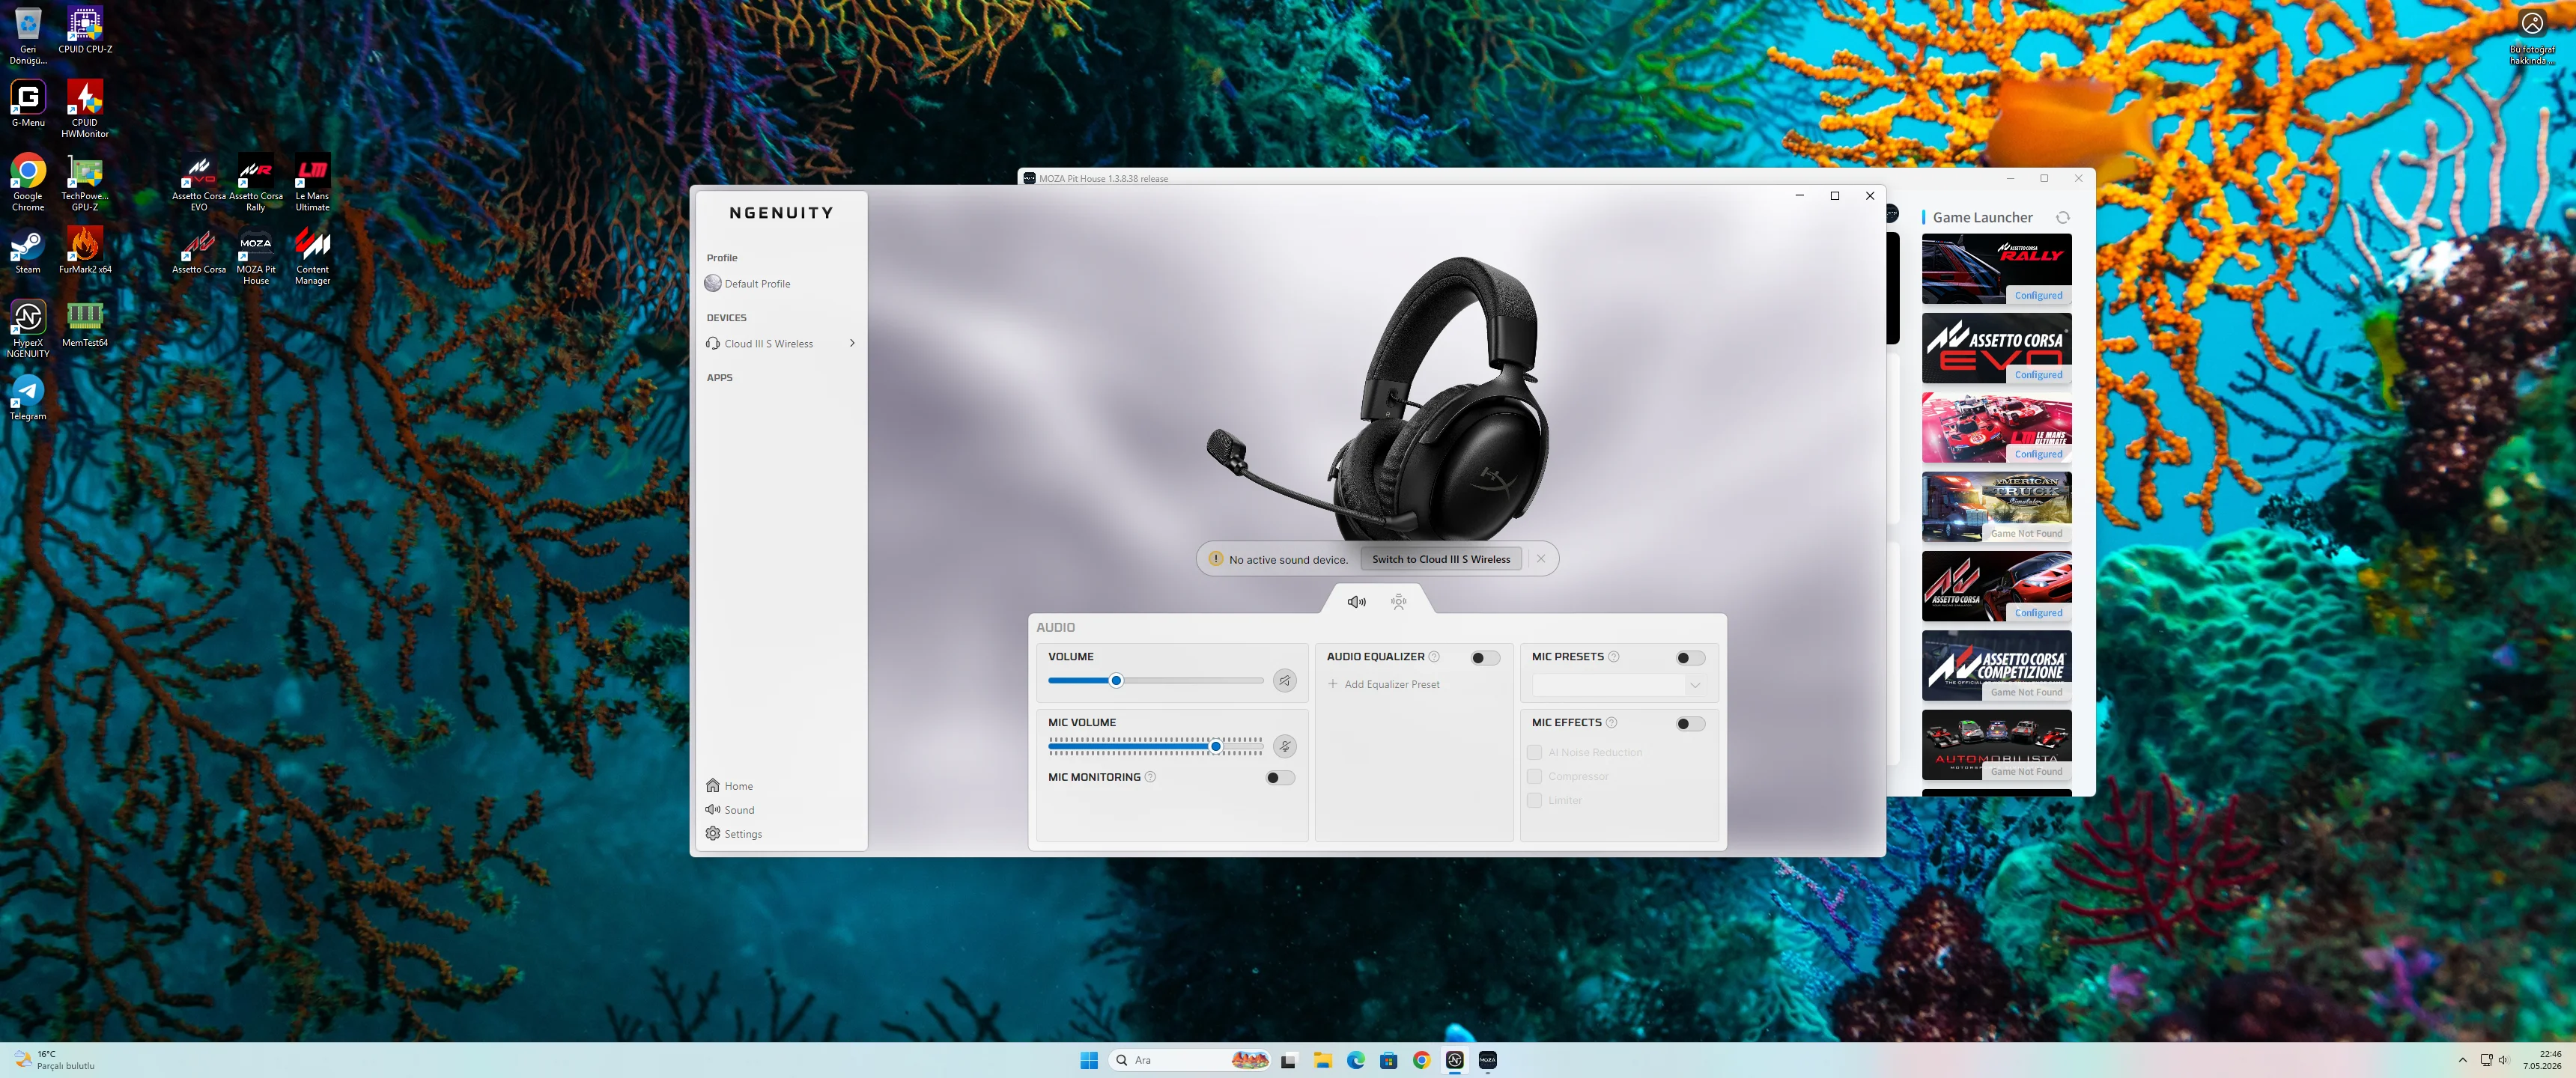Select Default Profile in NGENUITY sidebar
The height and width of the screenshot is (1078, 2576).
point(748,284)
